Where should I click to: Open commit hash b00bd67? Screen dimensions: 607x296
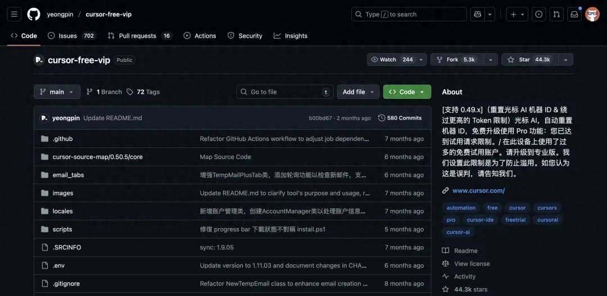(320, 118)
